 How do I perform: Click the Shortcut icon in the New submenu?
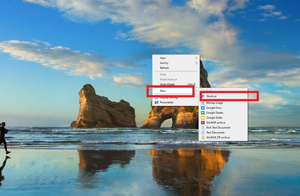click(x=203, y=96)
